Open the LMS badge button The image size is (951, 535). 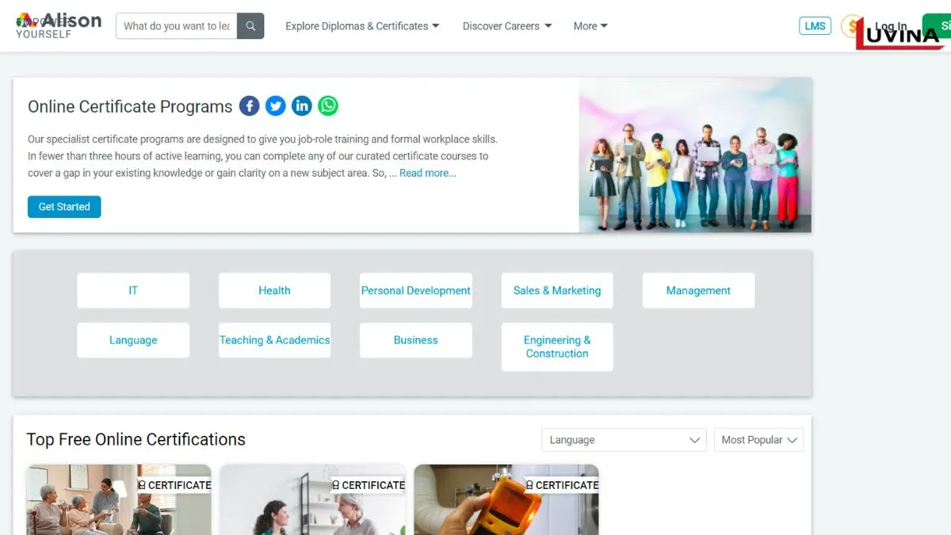click(x=815, y=26)
